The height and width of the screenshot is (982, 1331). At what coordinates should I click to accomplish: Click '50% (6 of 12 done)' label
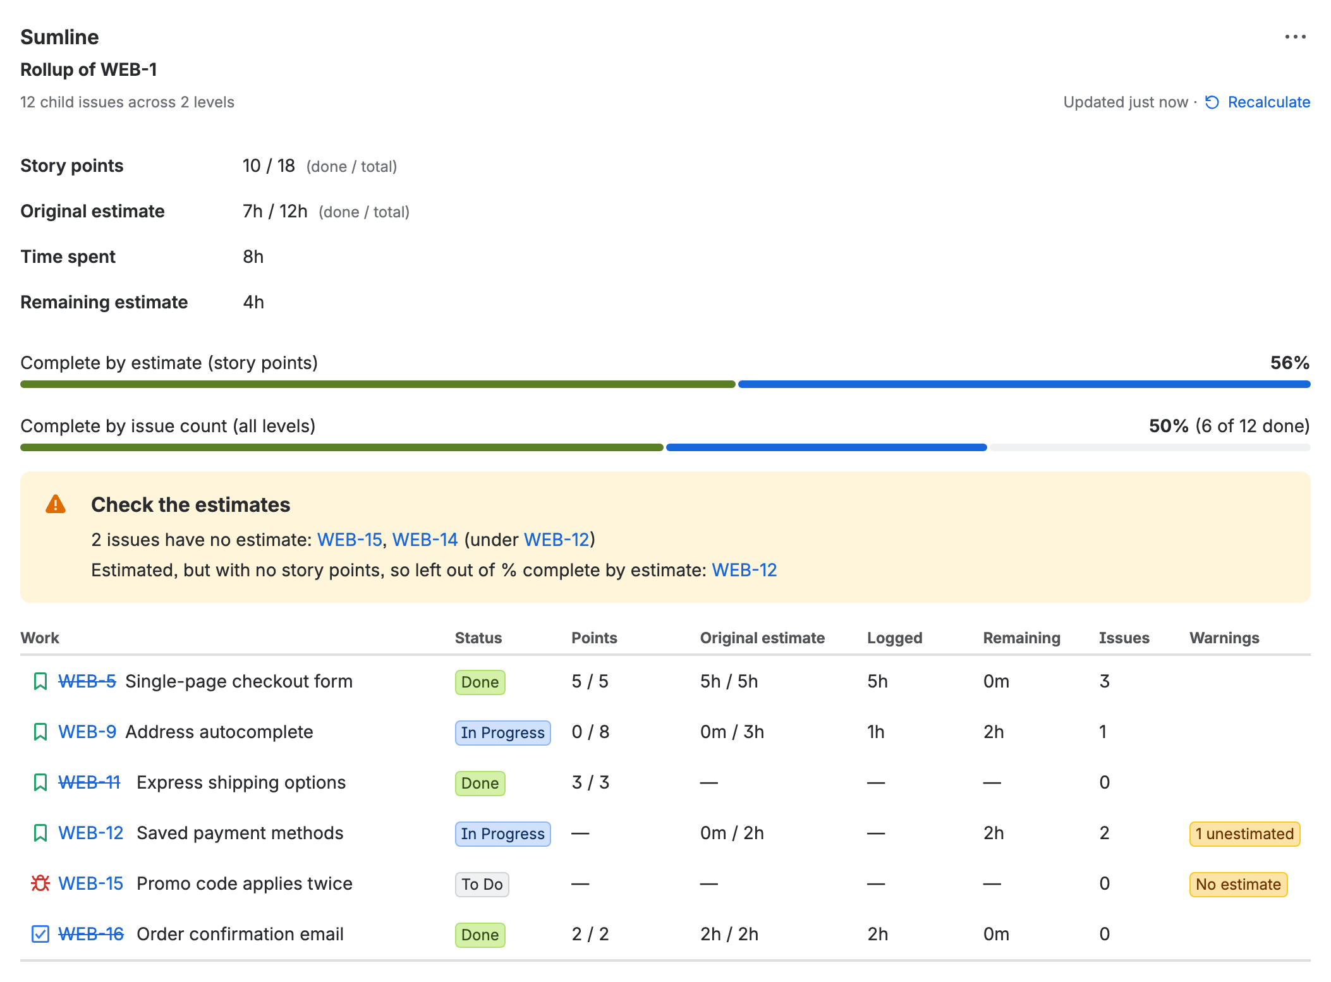[x=1229, y=426]
